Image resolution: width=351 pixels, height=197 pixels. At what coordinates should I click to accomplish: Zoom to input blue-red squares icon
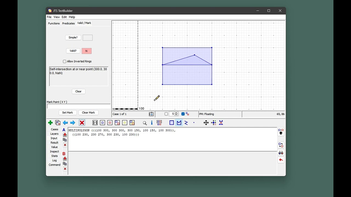click(117, 123)
